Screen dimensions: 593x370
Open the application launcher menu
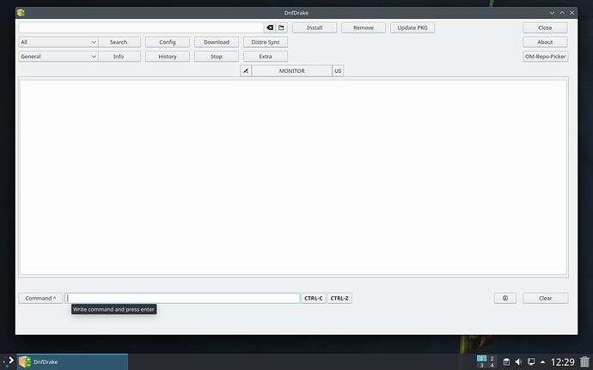click(x=9, y=361)
